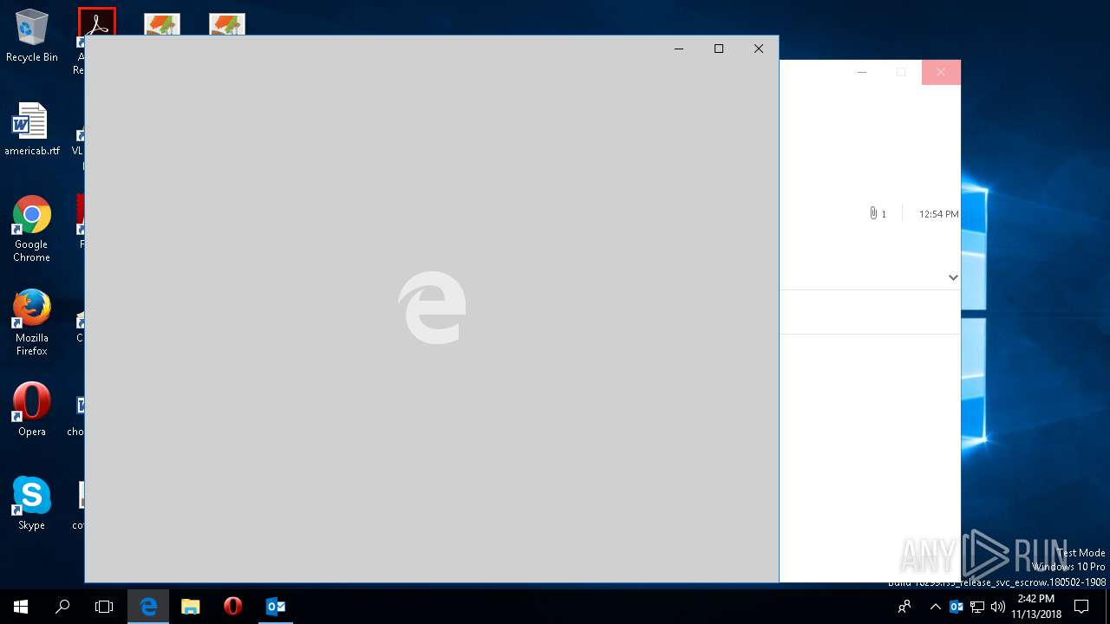Launch Google Chrome from desktop
Image resolution: width=1110 pixels, height=624 pixels.
(x=32, y=229)
